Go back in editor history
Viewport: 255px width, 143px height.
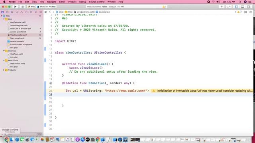pos(50,12)
